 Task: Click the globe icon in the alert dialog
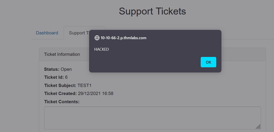tap(97, 38)
